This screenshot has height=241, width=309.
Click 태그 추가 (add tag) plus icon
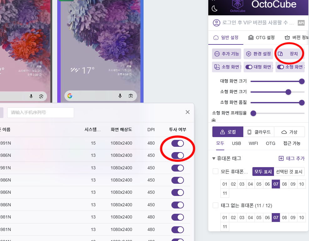click(281, 158)
